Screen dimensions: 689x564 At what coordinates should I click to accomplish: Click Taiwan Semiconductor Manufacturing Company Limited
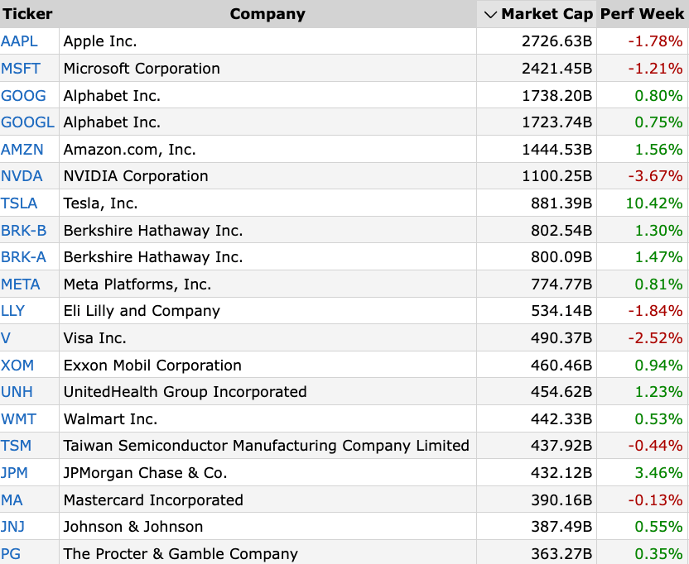266,446
